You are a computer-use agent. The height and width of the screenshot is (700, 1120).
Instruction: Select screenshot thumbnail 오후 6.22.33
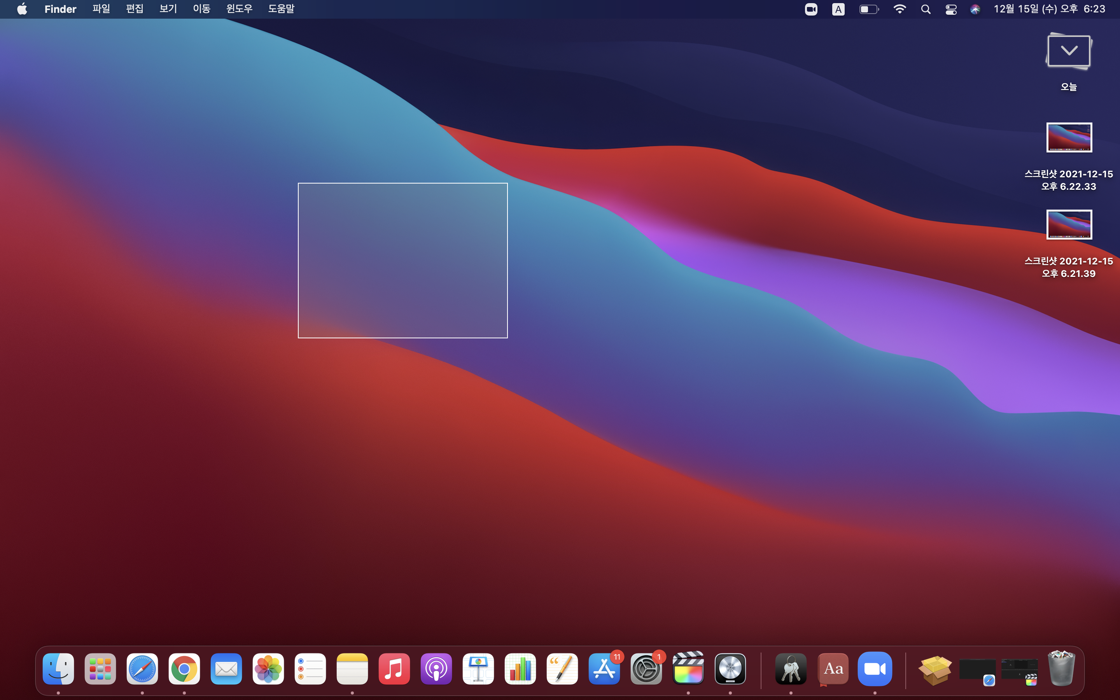click(x=1069, y=138)
